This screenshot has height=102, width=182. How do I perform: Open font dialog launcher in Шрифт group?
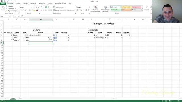(x=39, y=13)
